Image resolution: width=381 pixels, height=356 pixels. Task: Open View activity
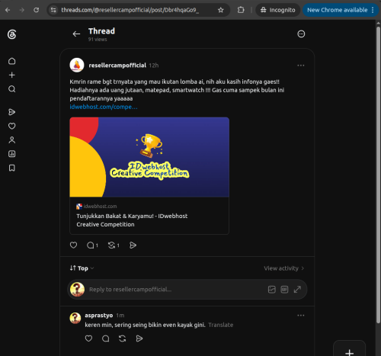tap(283, 268)
